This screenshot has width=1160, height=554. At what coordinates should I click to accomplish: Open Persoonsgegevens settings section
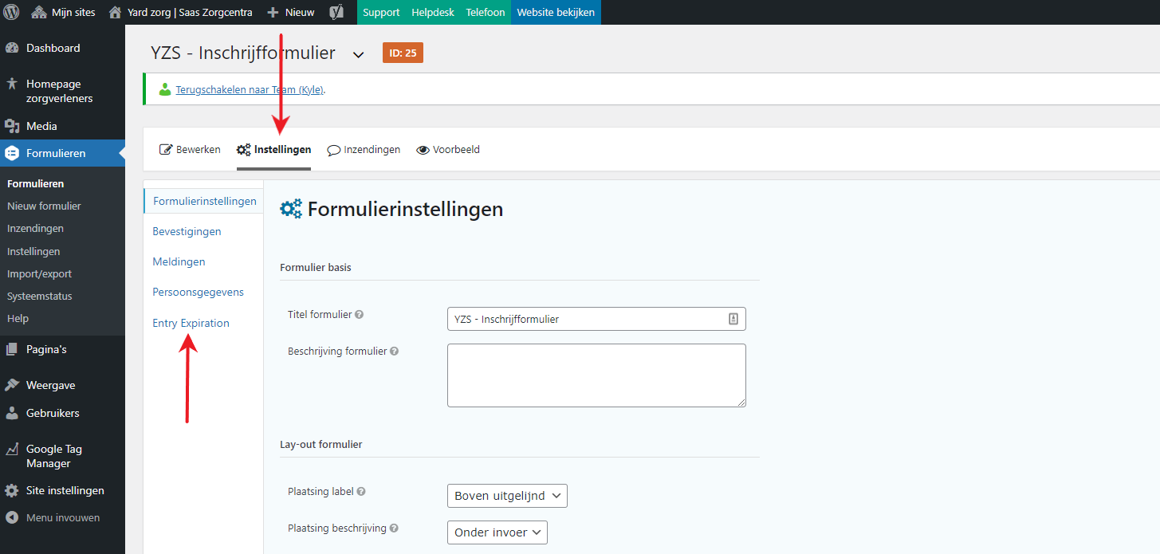tap(198, 292)
